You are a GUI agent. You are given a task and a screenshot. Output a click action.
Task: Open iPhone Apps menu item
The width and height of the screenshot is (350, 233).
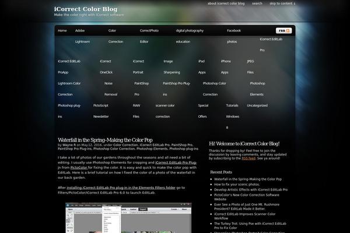(x=226, y=66)
